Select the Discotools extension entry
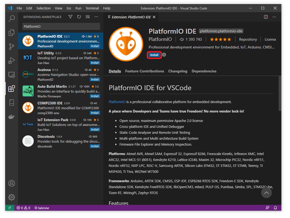The height and width of the screenshot is (218, 290). click(61, 141)
